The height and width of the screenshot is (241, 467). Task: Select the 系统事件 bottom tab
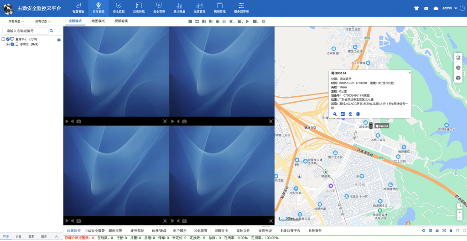pos(315,231)
